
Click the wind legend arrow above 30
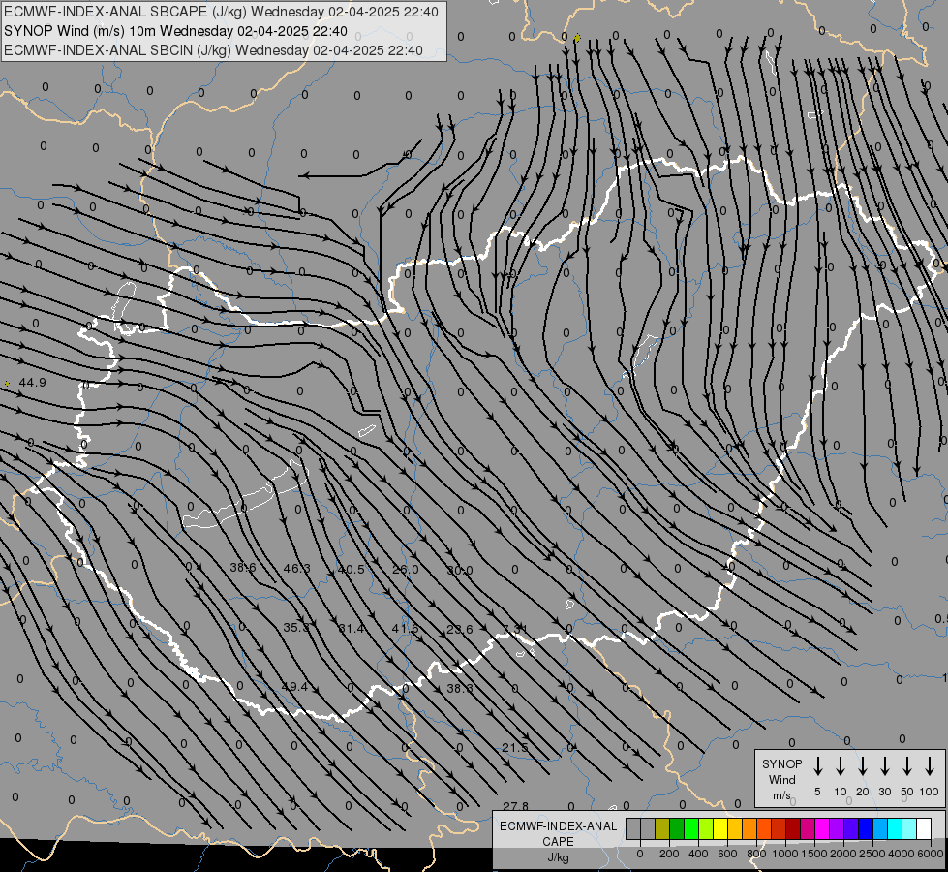click(884, 766)
